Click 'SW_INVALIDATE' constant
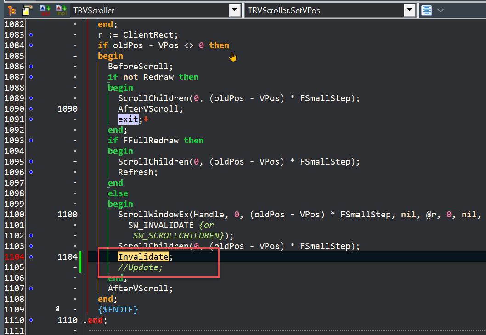Viewport: 486px width, 335px height. pos(161,225)
